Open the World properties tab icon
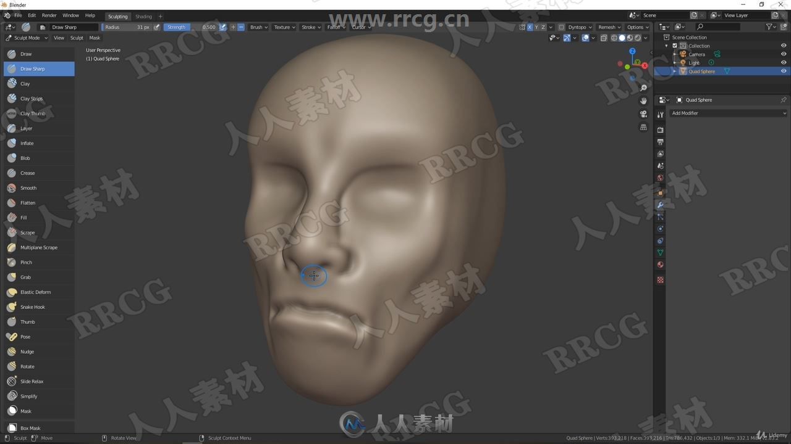This screenshot has width=791, height=444. point(660,178)
